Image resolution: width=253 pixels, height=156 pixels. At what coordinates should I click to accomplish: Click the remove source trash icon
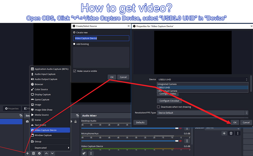pyautogui.click(x=33, y=153)
